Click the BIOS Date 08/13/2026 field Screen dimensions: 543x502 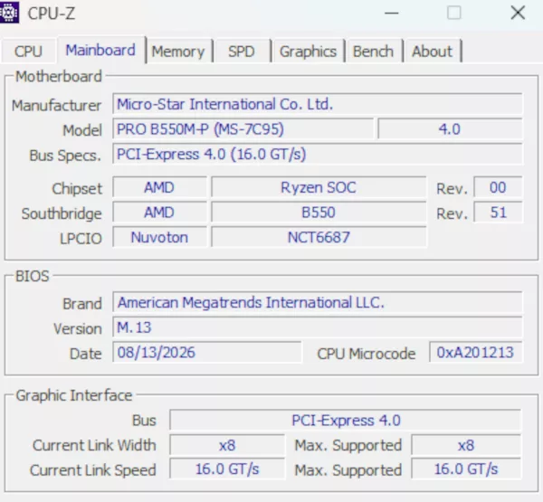click(207, 352)
